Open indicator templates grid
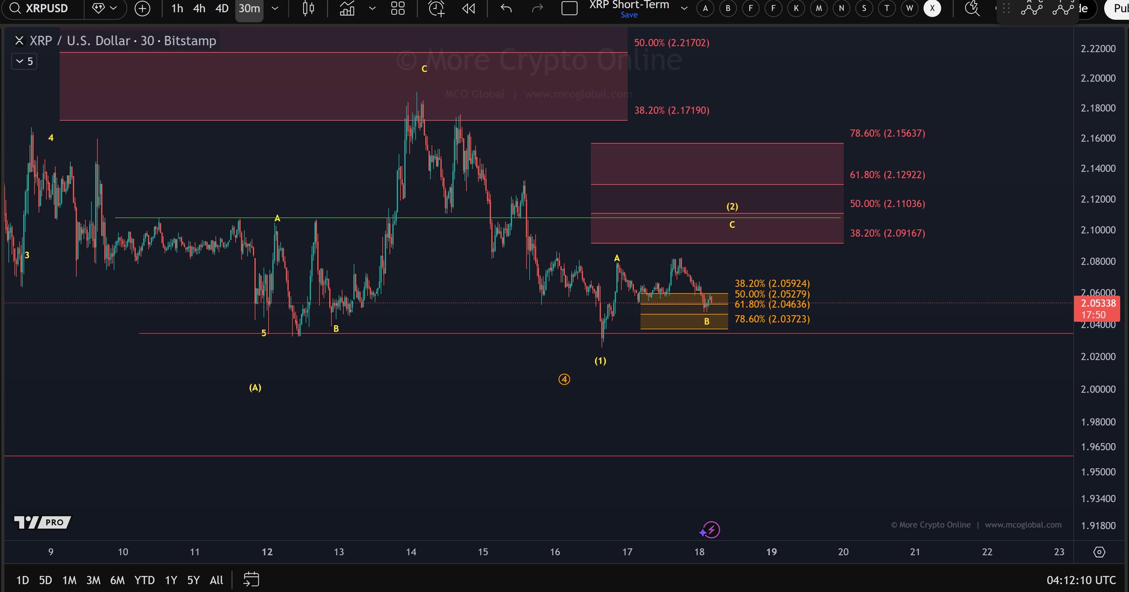1129x592 pixels. (x=397, y=8)
